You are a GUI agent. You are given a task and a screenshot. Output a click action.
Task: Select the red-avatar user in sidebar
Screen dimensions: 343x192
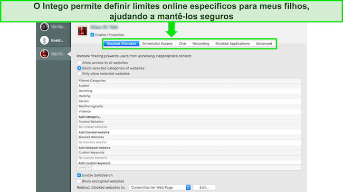pos(44,54)
